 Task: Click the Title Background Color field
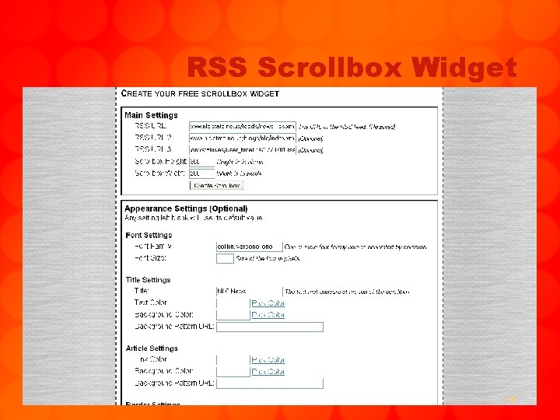[233, 315]
